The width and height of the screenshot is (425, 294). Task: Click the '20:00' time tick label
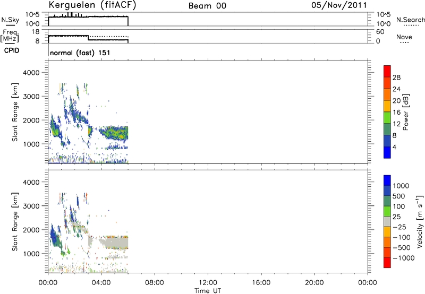point(314,283)
